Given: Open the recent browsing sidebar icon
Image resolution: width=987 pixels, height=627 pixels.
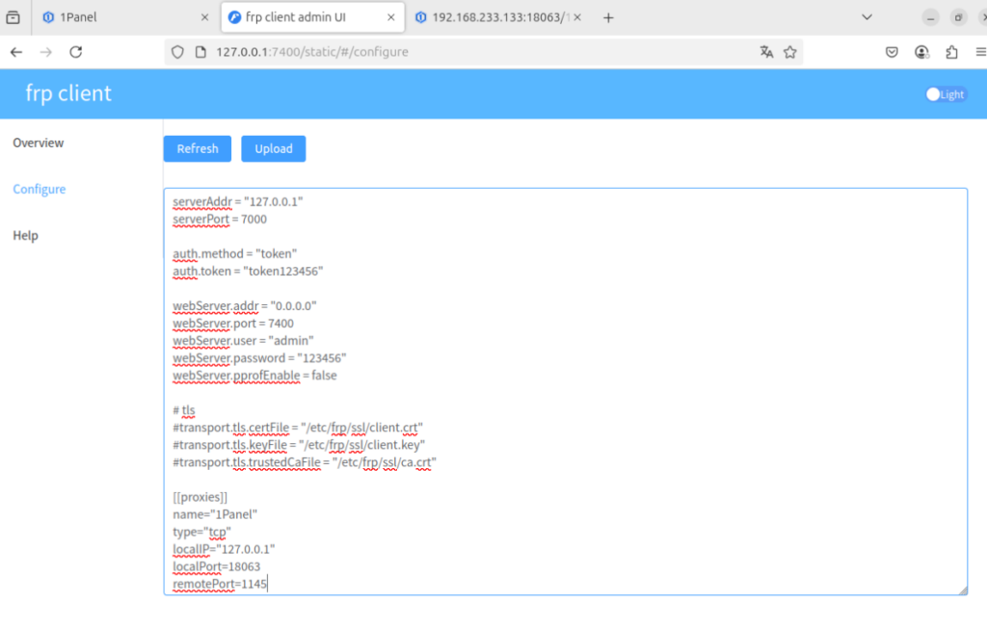Looking at the screenshot, I should (x=13, y=17).
